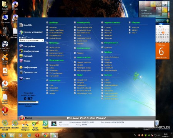Switch to the WPI taskbar button
The height and width of the screenshot is (138, 173).
(54, 135)
